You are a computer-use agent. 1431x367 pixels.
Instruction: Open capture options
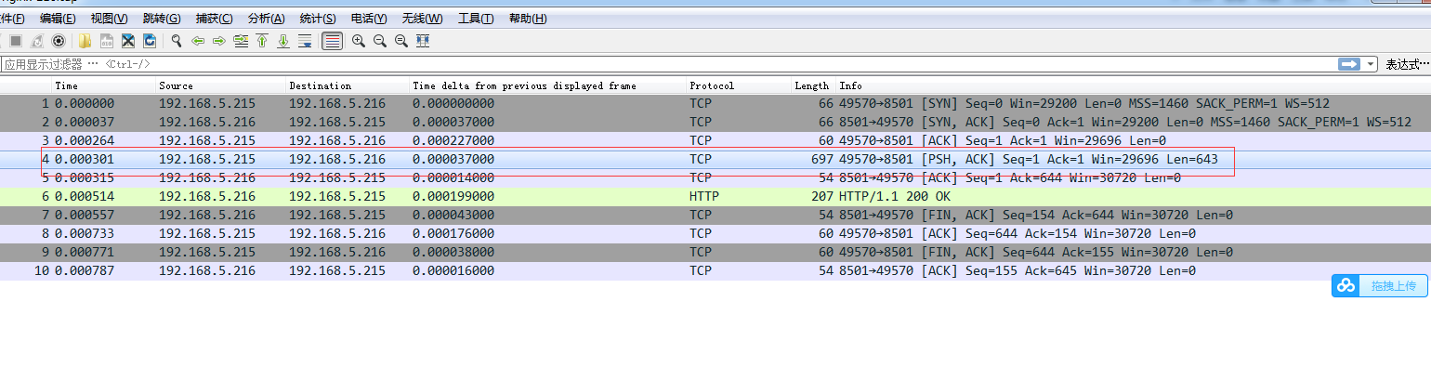click(59, 41)
